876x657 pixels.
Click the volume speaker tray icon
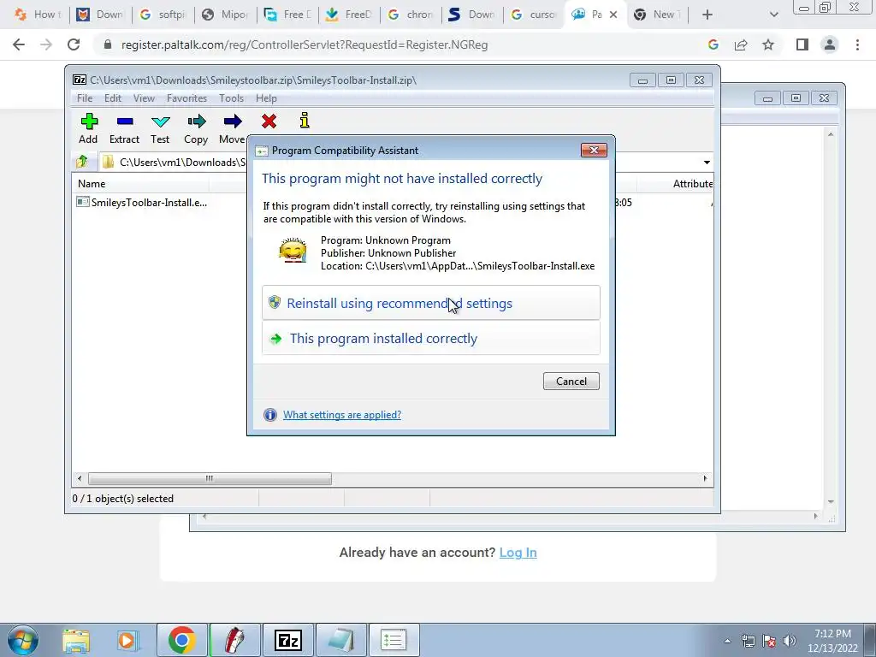pyautogui.click(x=790, y=641)
